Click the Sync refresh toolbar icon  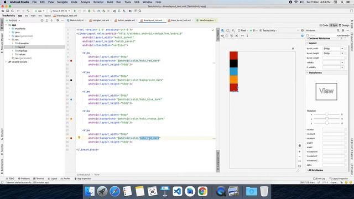pyautogui.click(x=12, y=11)
